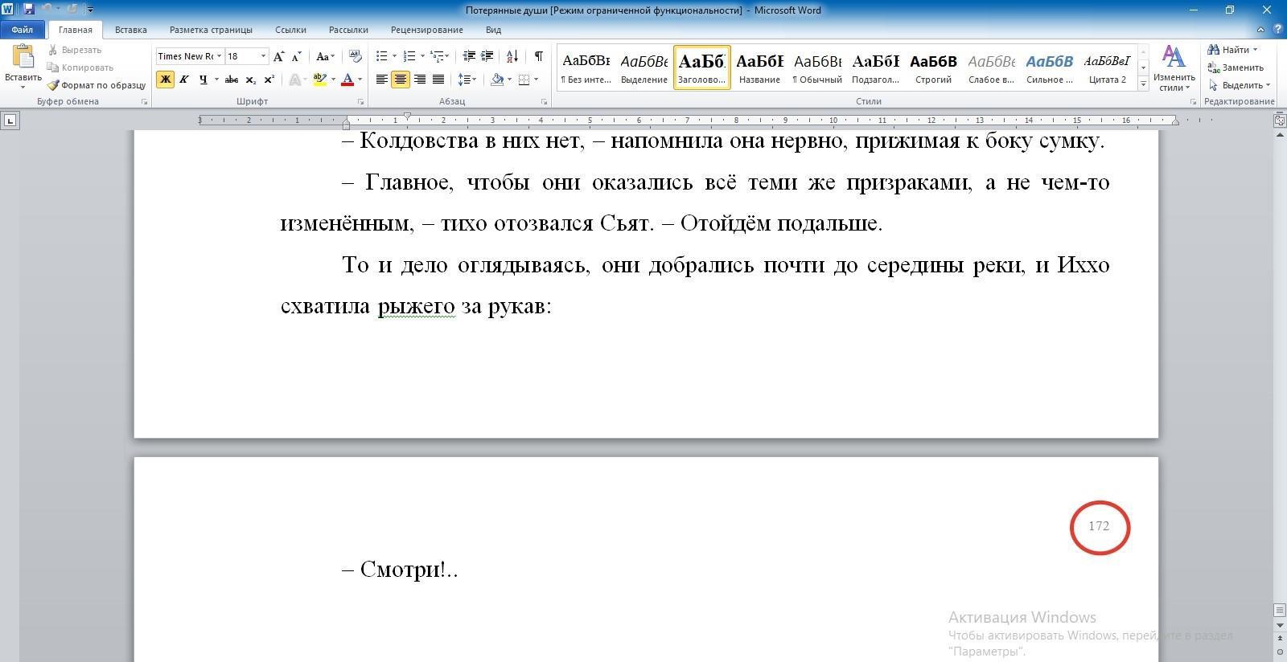
Task: Click the subscript icon
Action: [251, 80]
